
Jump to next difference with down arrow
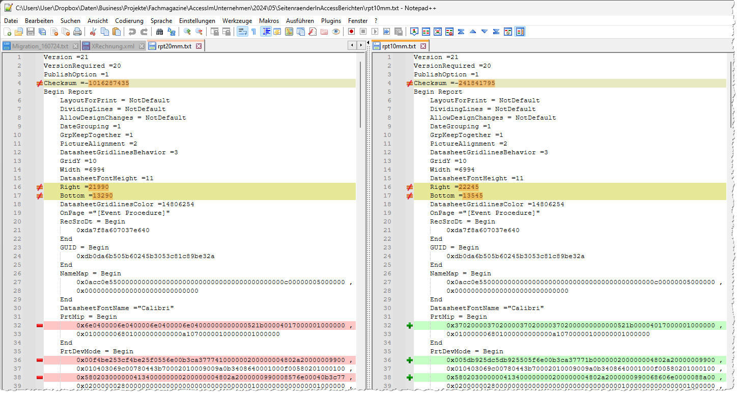pyautogui.click(x=484, y=32)
